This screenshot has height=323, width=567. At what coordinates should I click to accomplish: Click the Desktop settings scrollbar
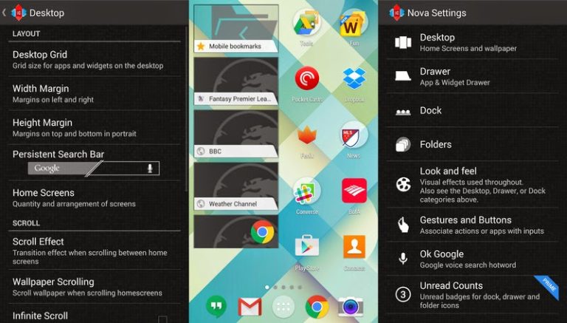pyautogui.click(x=186, y=109)
